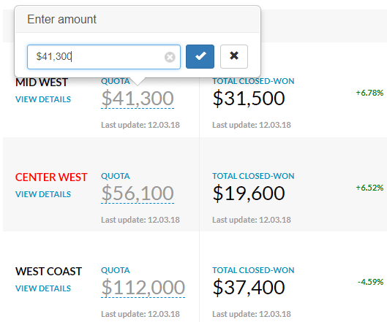The image size is (387, 322).
Task: Click Center West total closed-won $19,600
Action: 249,193
